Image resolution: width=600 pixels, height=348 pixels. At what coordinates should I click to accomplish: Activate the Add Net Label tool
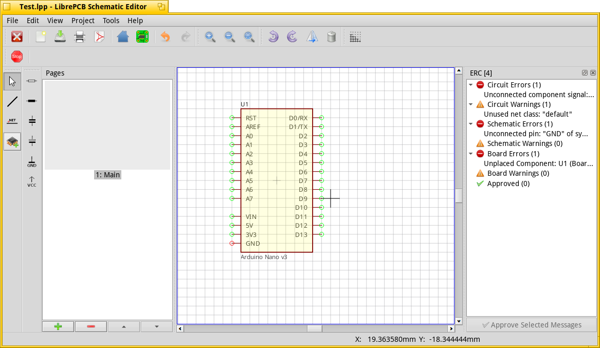(x=12, y=121)
